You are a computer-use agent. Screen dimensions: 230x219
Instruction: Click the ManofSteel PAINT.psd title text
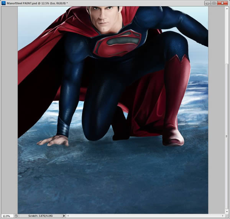37,3
